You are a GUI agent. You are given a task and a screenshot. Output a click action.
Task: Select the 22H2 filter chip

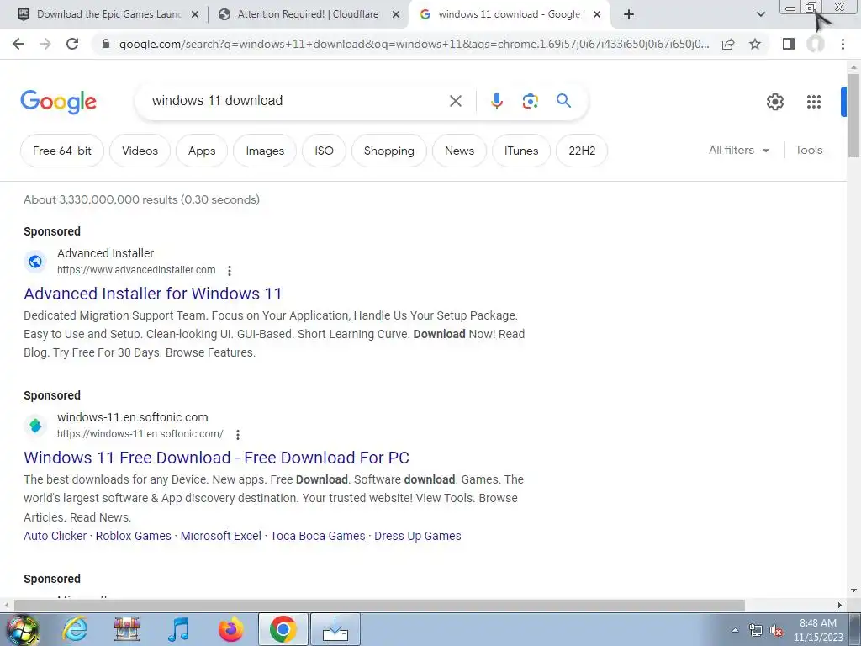(x=582, y=151)
